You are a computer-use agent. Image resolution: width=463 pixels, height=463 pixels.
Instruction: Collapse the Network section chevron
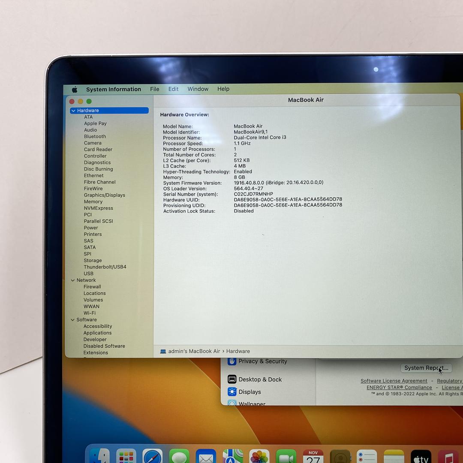(72, 280)
